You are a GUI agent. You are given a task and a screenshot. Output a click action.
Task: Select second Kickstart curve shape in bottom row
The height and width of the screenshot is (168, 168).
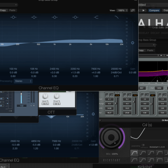click(143, 160)
